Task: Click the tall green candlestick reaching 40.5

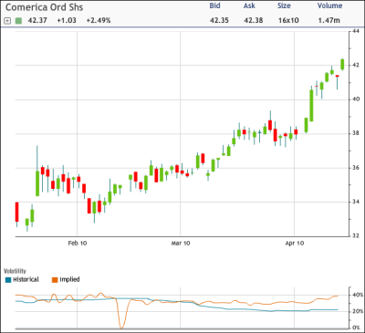Action: 311,105
